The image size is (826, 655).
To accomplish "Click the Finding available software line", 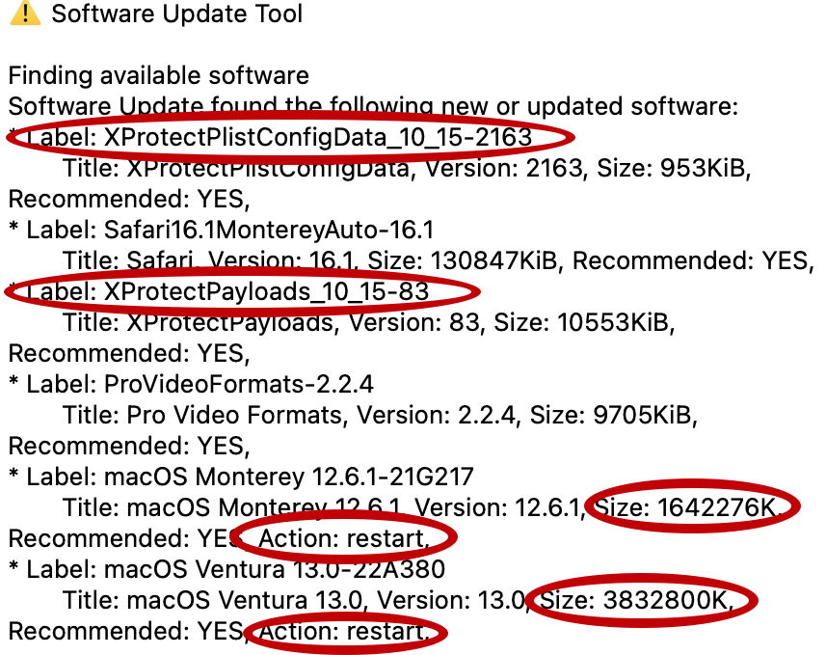I will pos(159,76).
